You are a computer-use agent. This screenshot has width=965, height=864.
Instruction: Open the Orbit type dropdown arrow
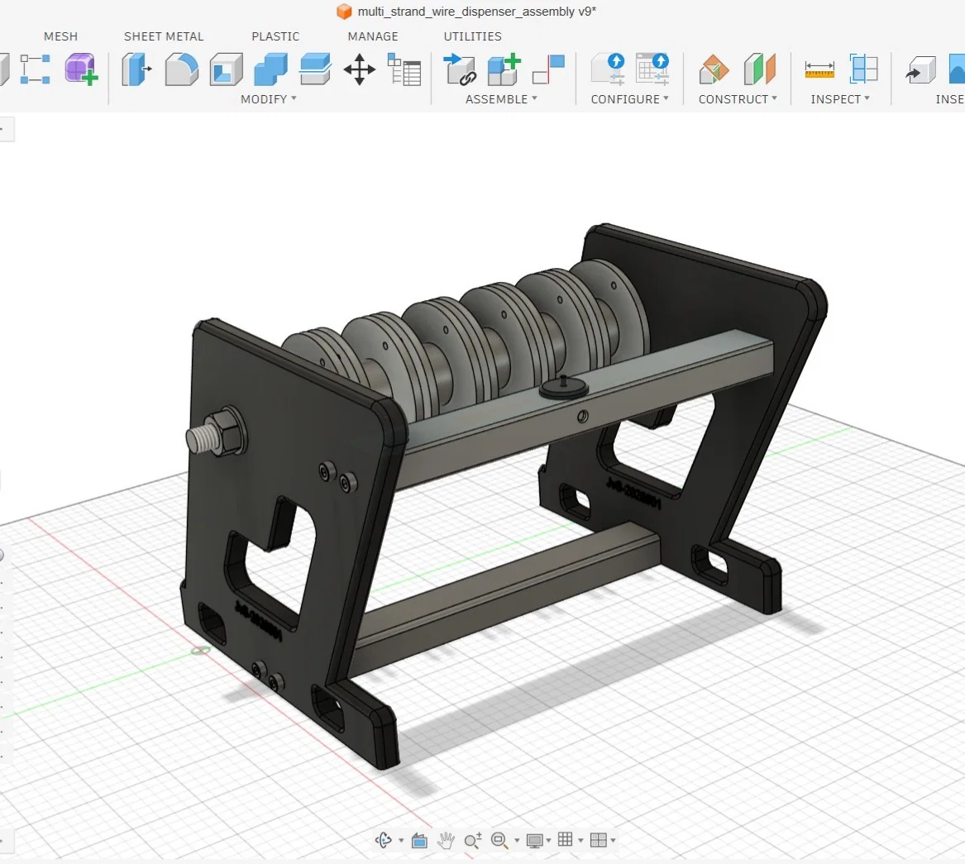401,841
